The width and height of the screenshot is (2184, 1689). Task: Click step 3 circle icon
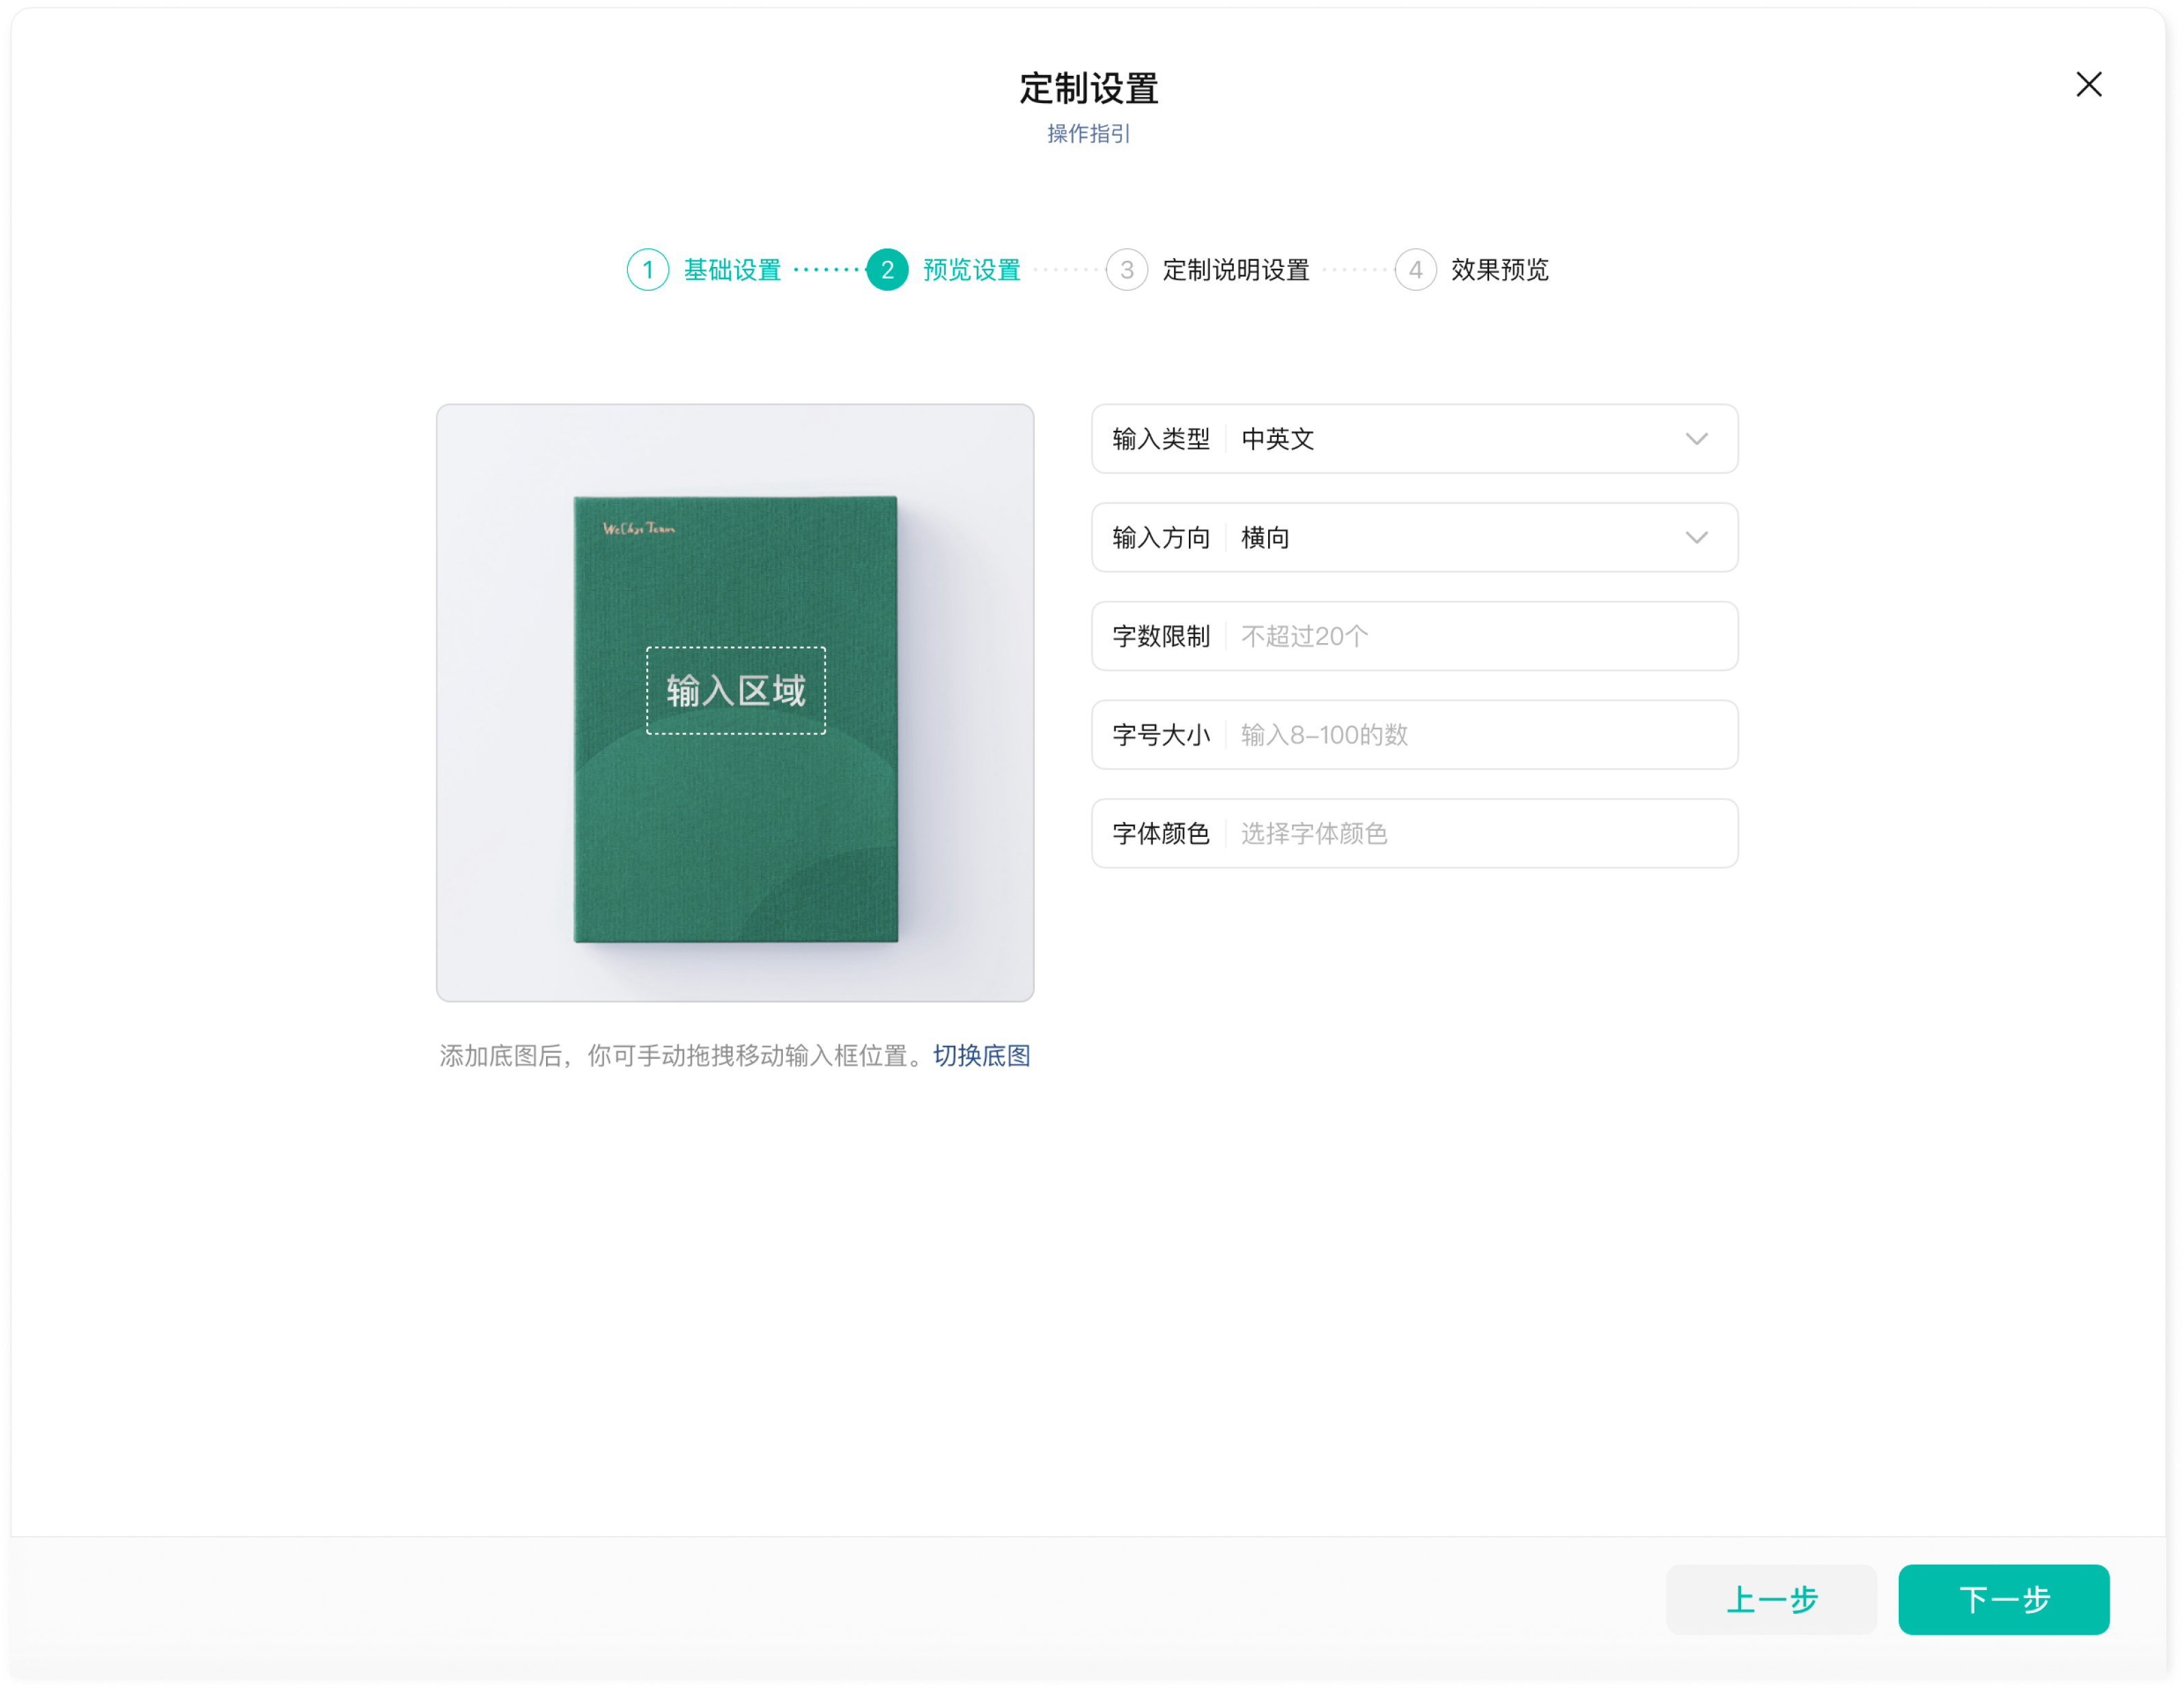(1126, 270)
